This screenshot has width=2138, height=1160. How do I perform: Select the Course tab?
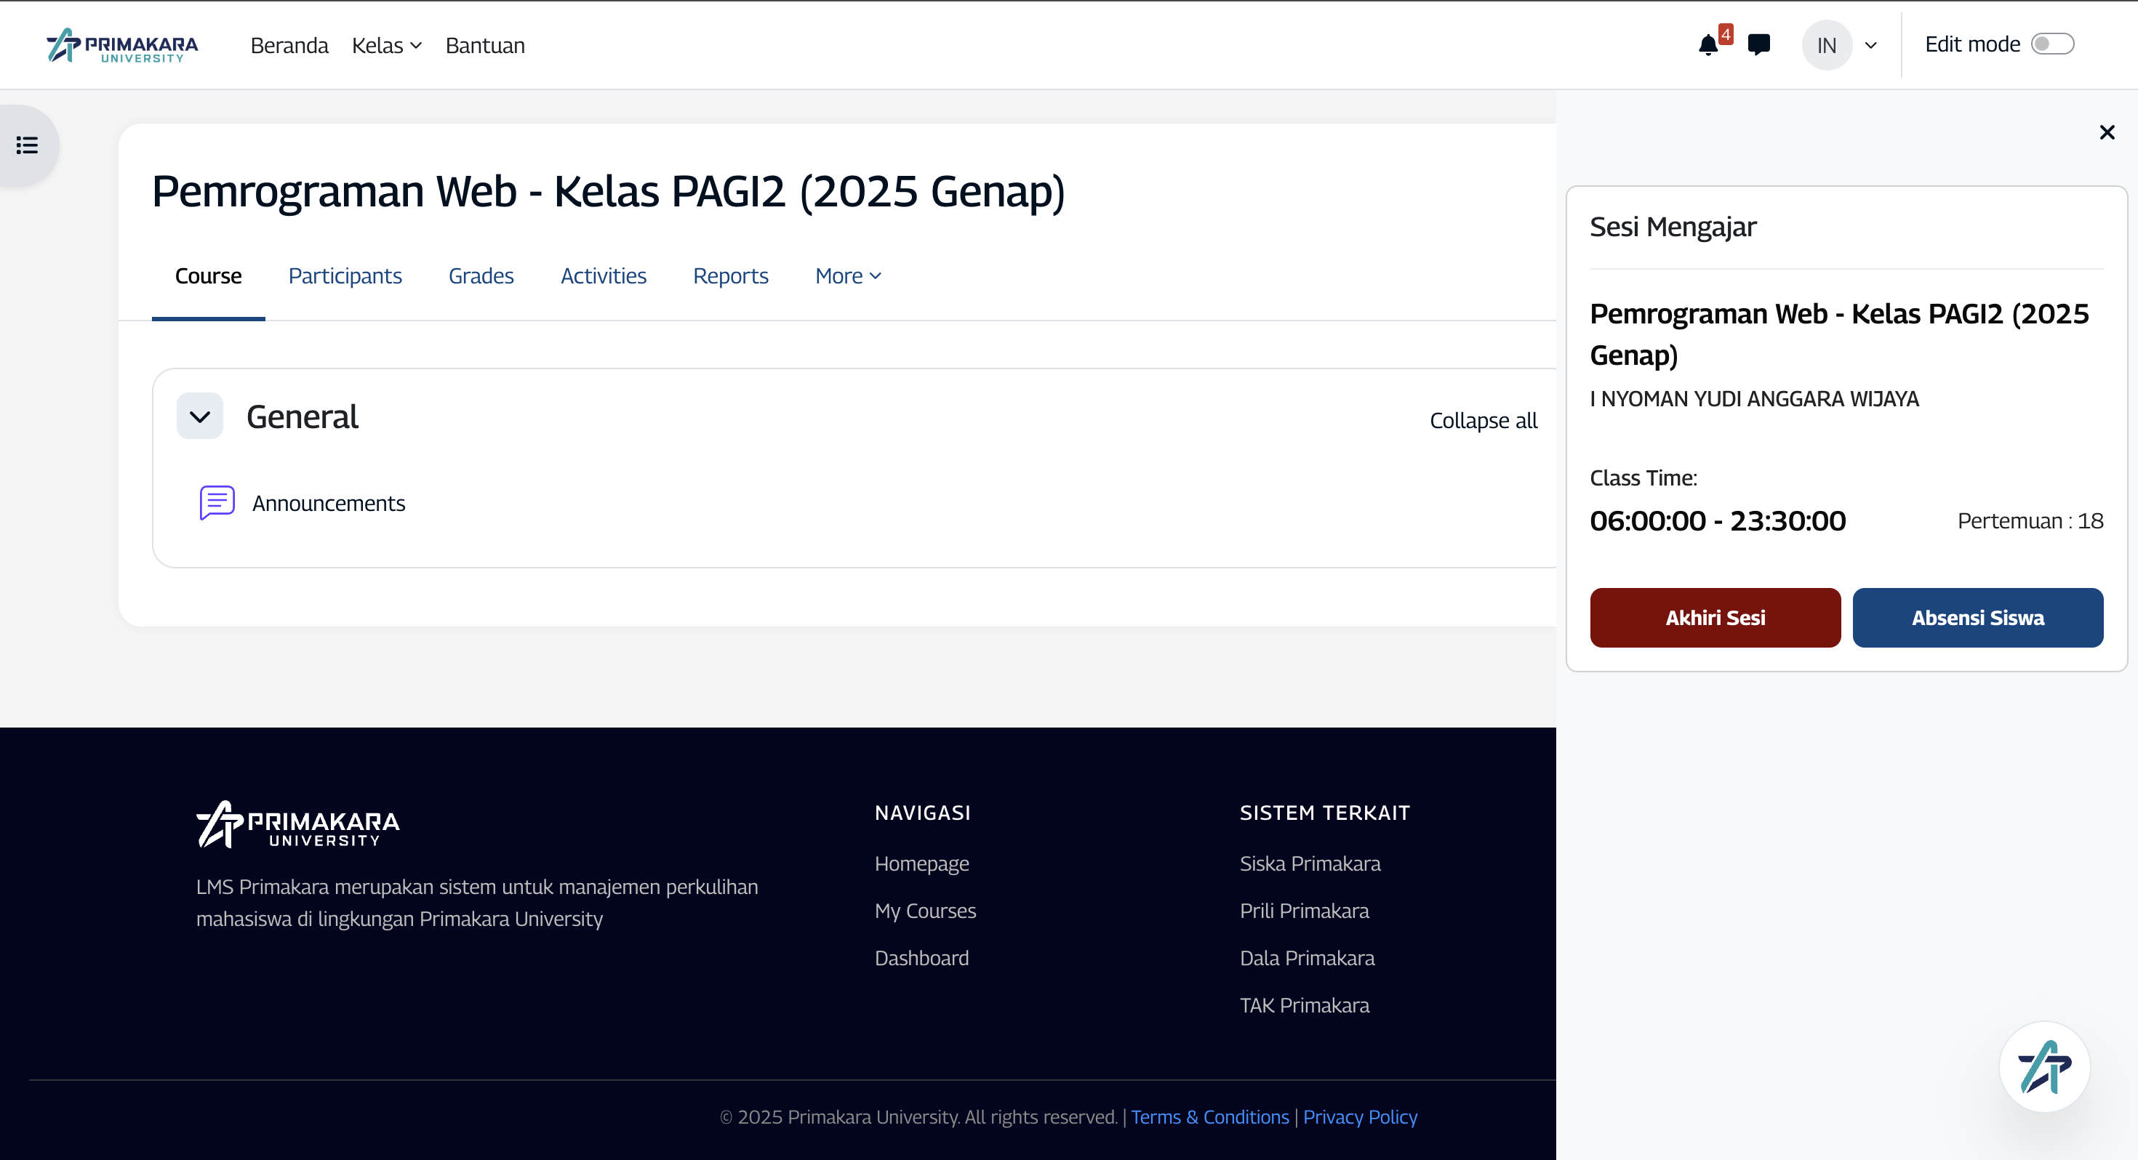coord(208,275)
